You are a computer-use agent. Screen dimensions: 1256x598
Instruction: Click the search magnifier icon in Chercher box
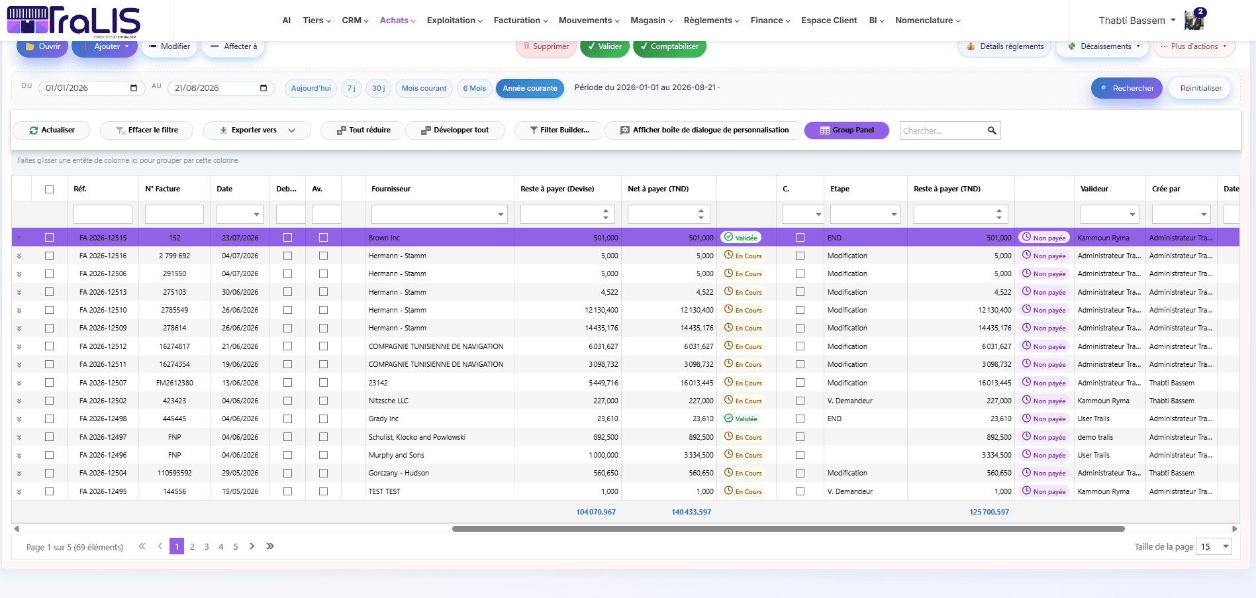click(992, 130)
